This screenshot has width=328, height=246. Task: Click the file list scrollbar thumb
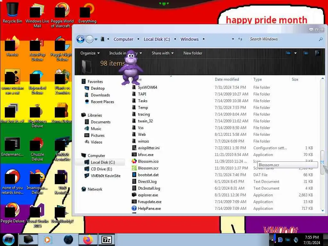pos(322,162)
